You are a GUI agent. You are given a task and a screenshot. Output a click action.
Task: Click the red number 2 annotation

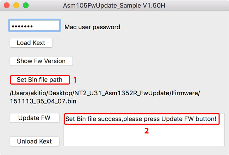(x=146, y=131)
